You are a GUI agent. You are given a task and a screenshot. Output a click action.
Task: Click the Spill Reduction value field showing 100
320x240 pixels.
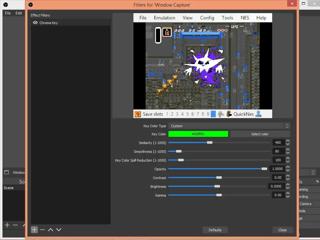[x=279, y=160]
